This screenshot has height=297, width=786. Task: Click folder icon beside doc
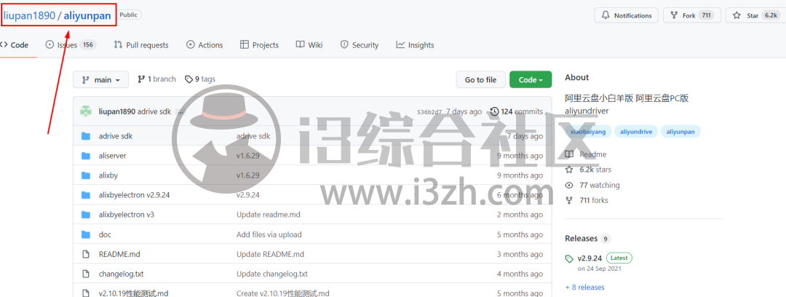click(x=86, y=234)
